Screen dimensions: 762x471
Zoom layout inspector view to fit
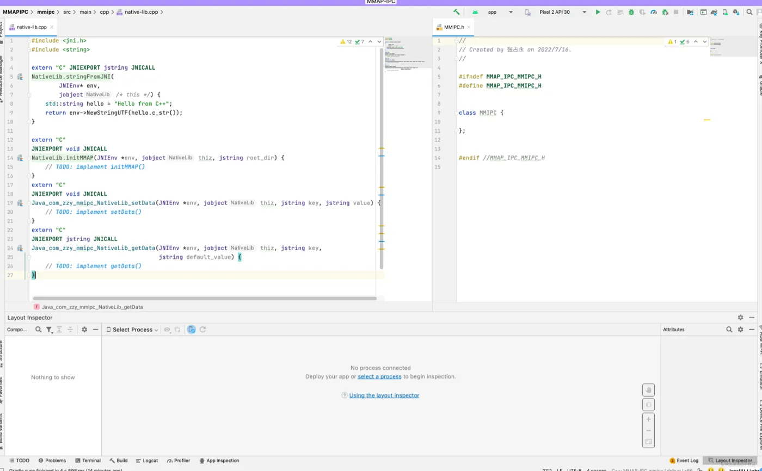(x=648, y=442)
